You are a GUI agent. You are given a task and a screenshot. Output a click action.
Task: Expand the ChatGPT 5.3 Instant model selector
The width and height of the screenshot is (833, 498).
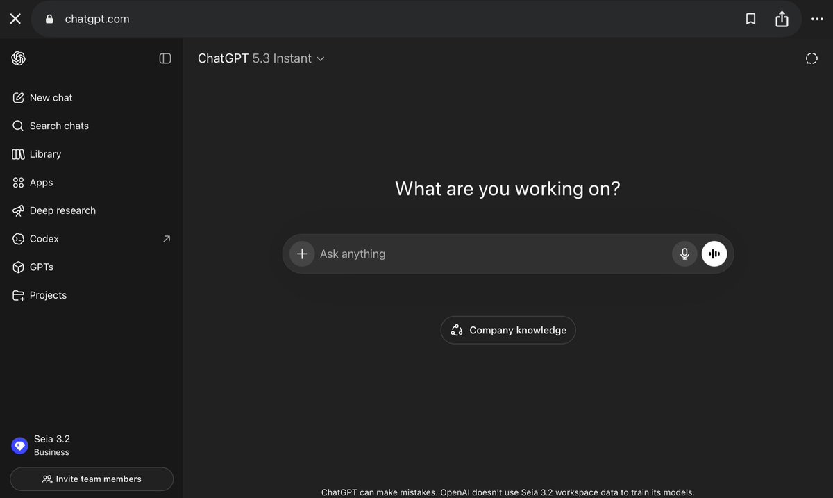(261, 58)
